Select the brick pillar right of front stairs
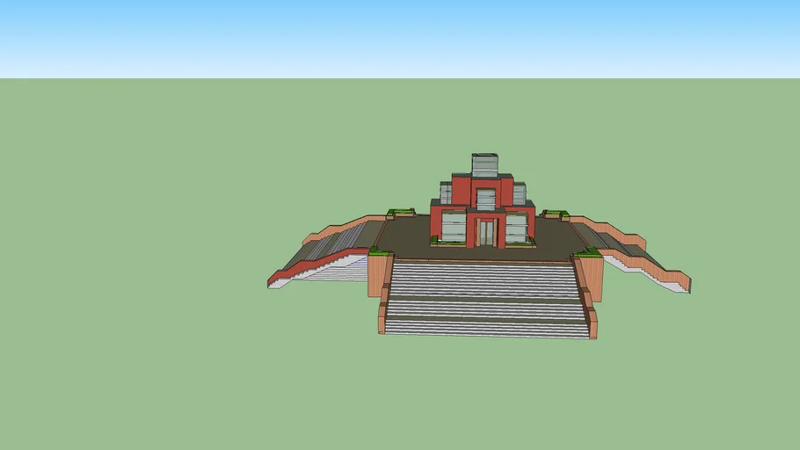 click(x=593, y=279)
